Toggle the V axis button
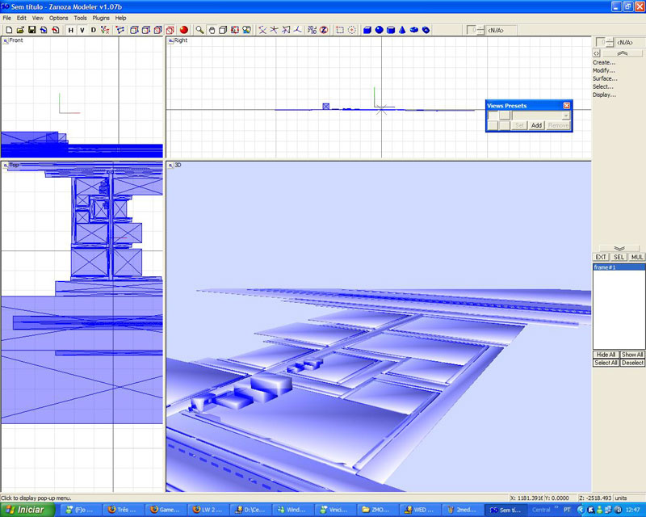 pos(82,30)
